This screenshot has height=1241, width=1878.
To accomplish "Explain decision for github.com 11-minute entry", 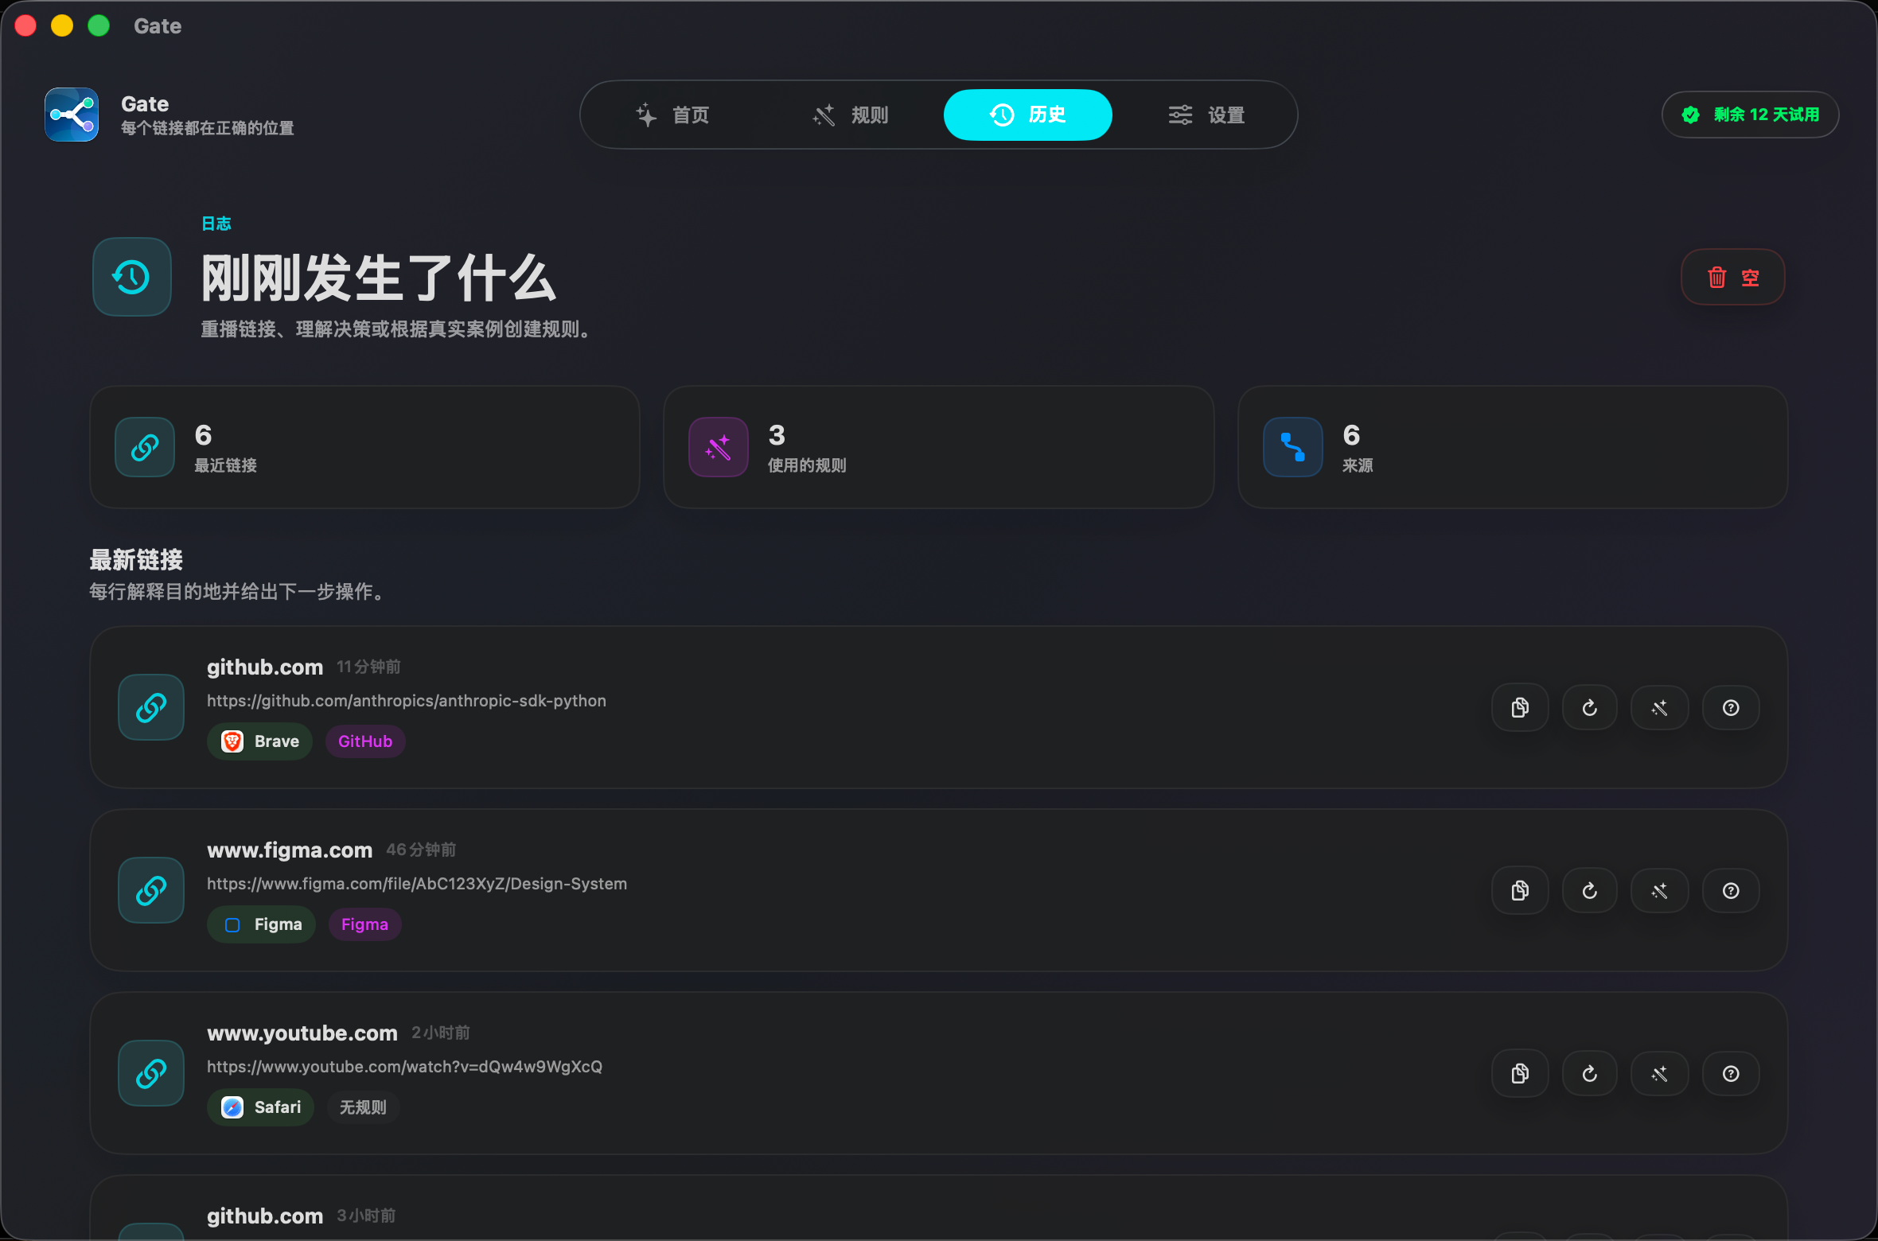I will coord(1731,707).
